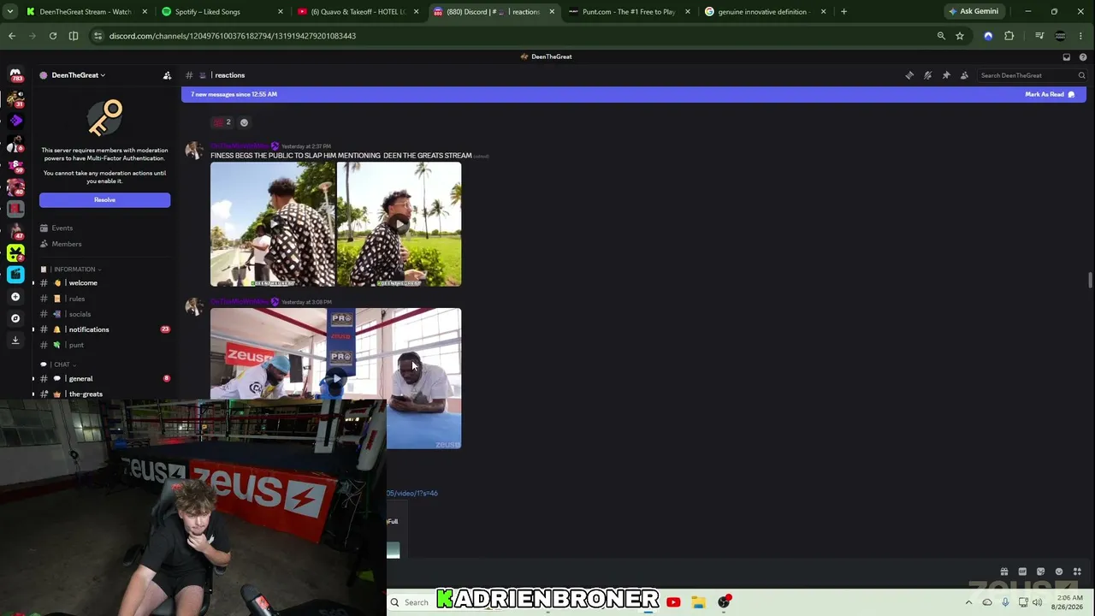Click Mark As Read button
The height and width of the screenshot is (616, 1095).
(x=1050, y=94)
